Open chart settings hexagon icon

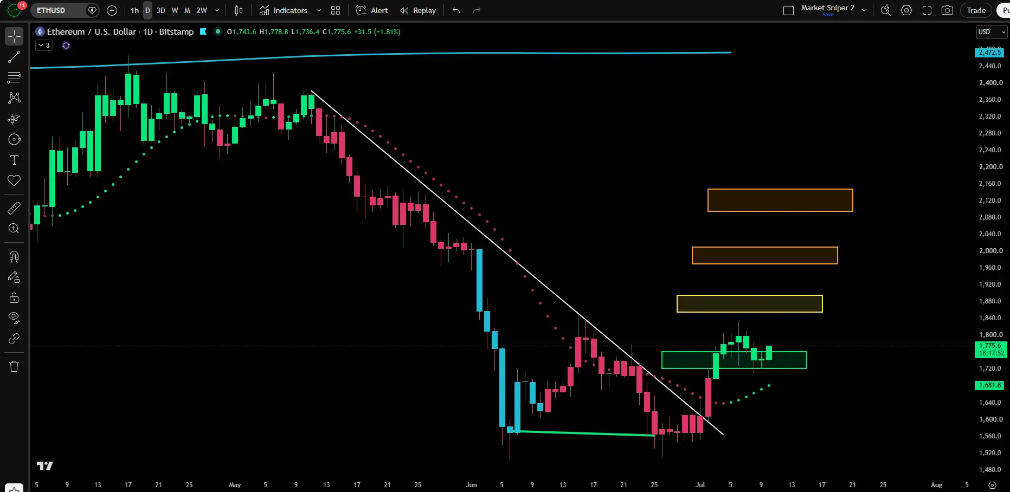[906, 10]
